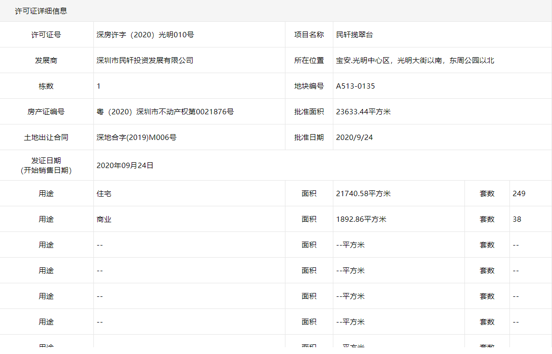Select the property certificate number 第0021876号
This screenshot has height=354, width=552.
point(164,111)
